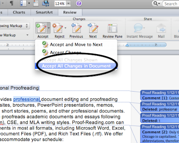Expand the Reject dropdown arrow
Viewport: 179px width, 143px height.
pyautogui.click(x=65, y=28)
